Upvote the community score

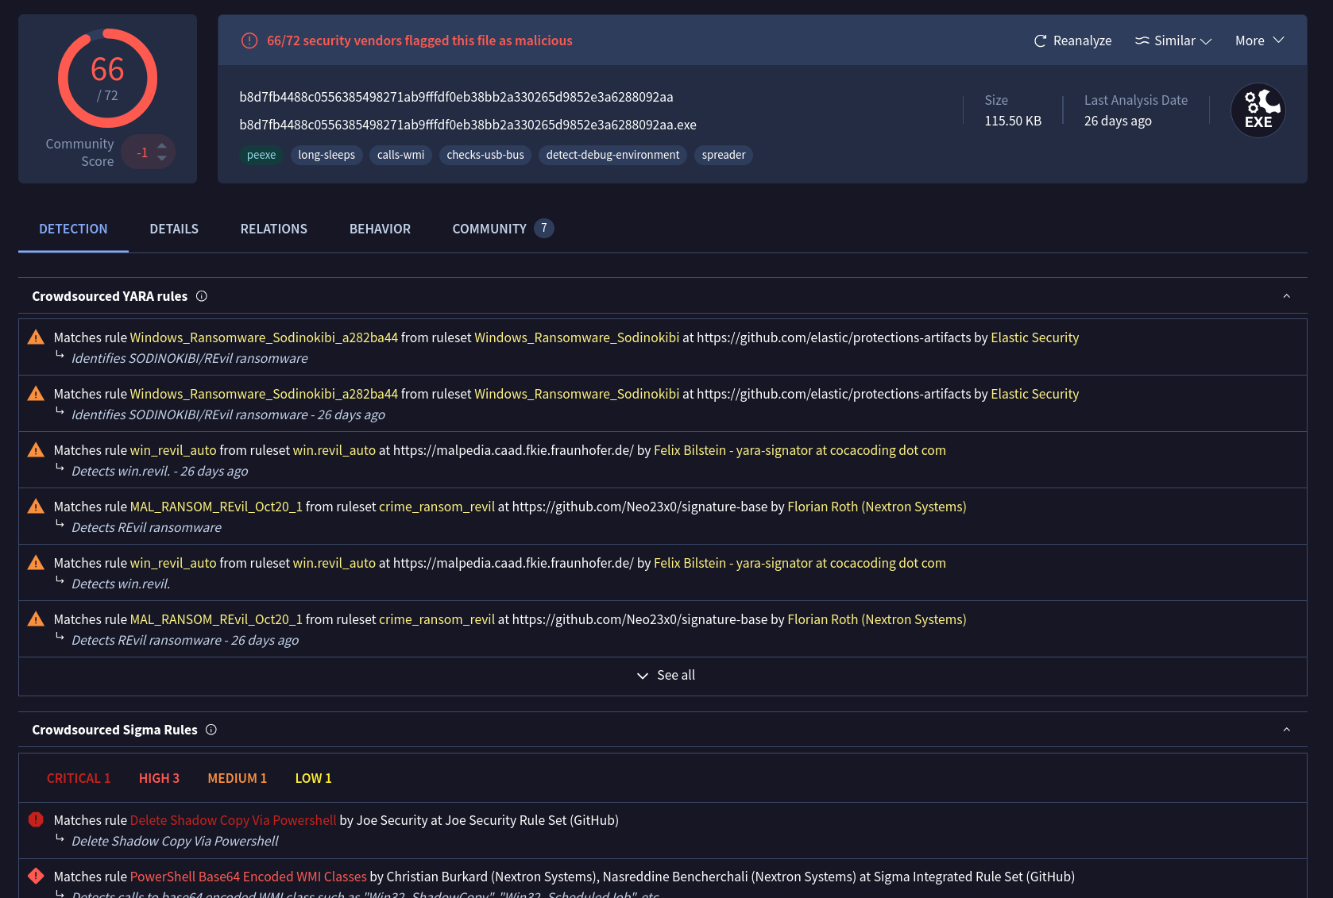click(162, 145)
